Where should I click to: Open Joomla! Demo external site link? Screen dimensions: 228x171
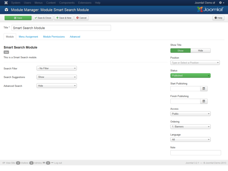(205, 3)
